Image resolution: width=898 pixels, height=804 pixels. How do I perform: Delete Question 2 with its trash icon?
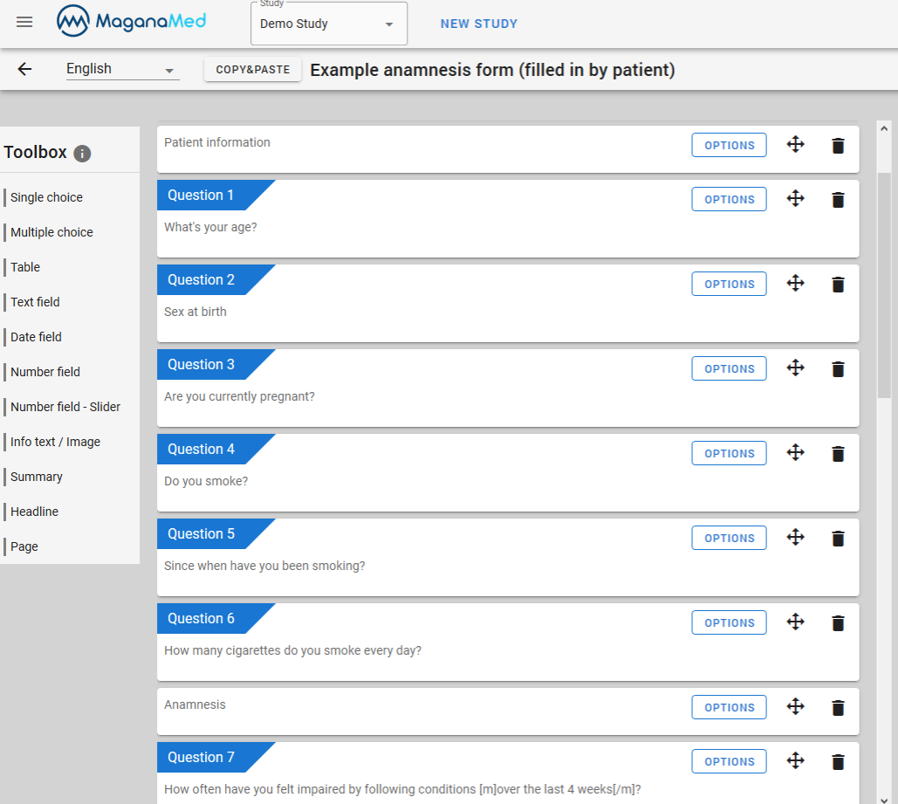pos(838,284)
